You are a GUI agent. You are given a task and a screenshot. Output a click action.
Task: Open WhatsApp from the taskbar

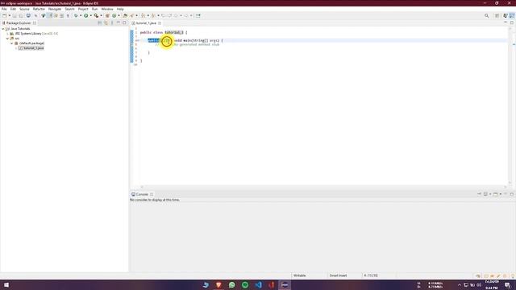232,284
